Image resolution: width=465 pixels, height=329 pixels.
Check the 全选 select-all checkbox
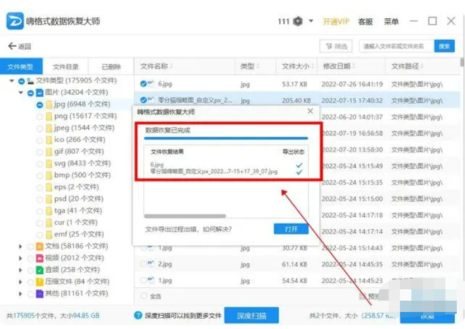tap(144, 296)
